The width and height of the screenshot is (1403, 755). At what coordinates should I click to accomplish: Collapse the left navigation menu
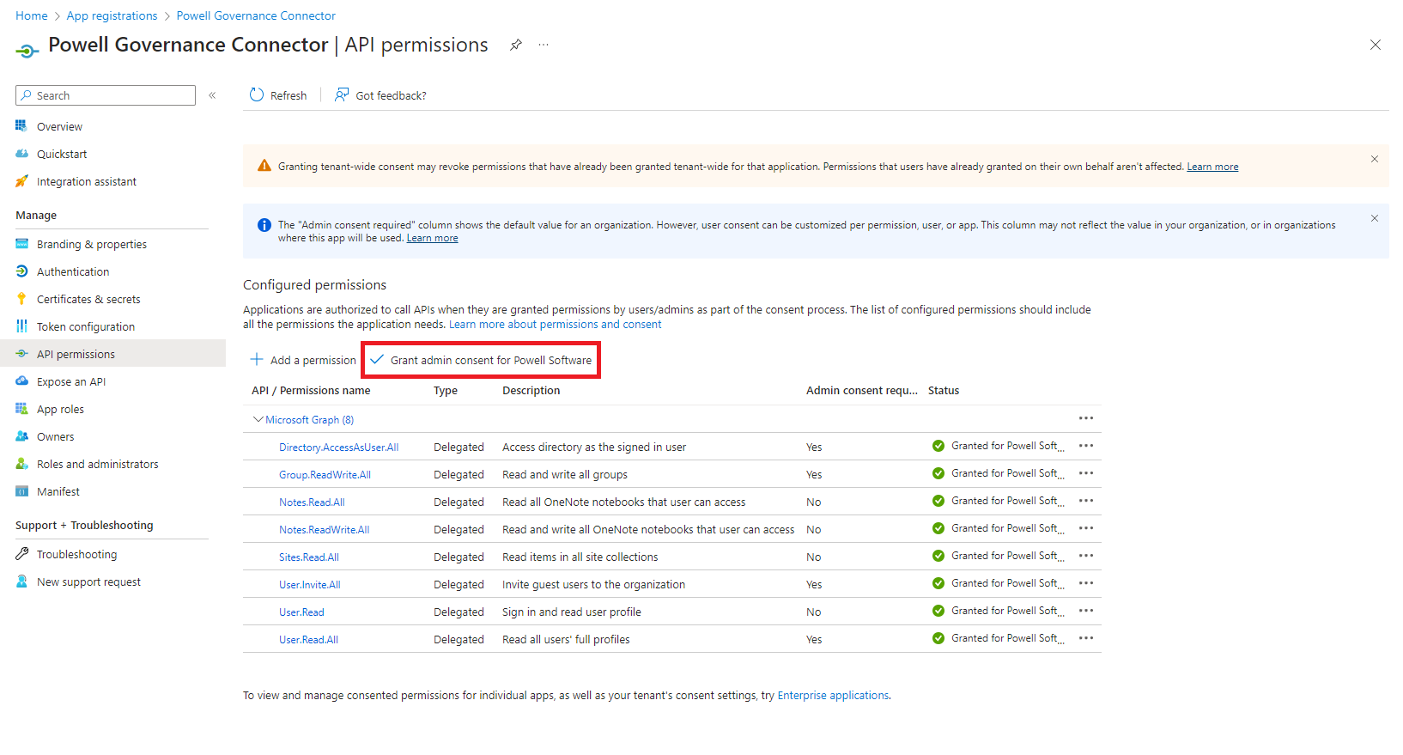pos(212,95)
